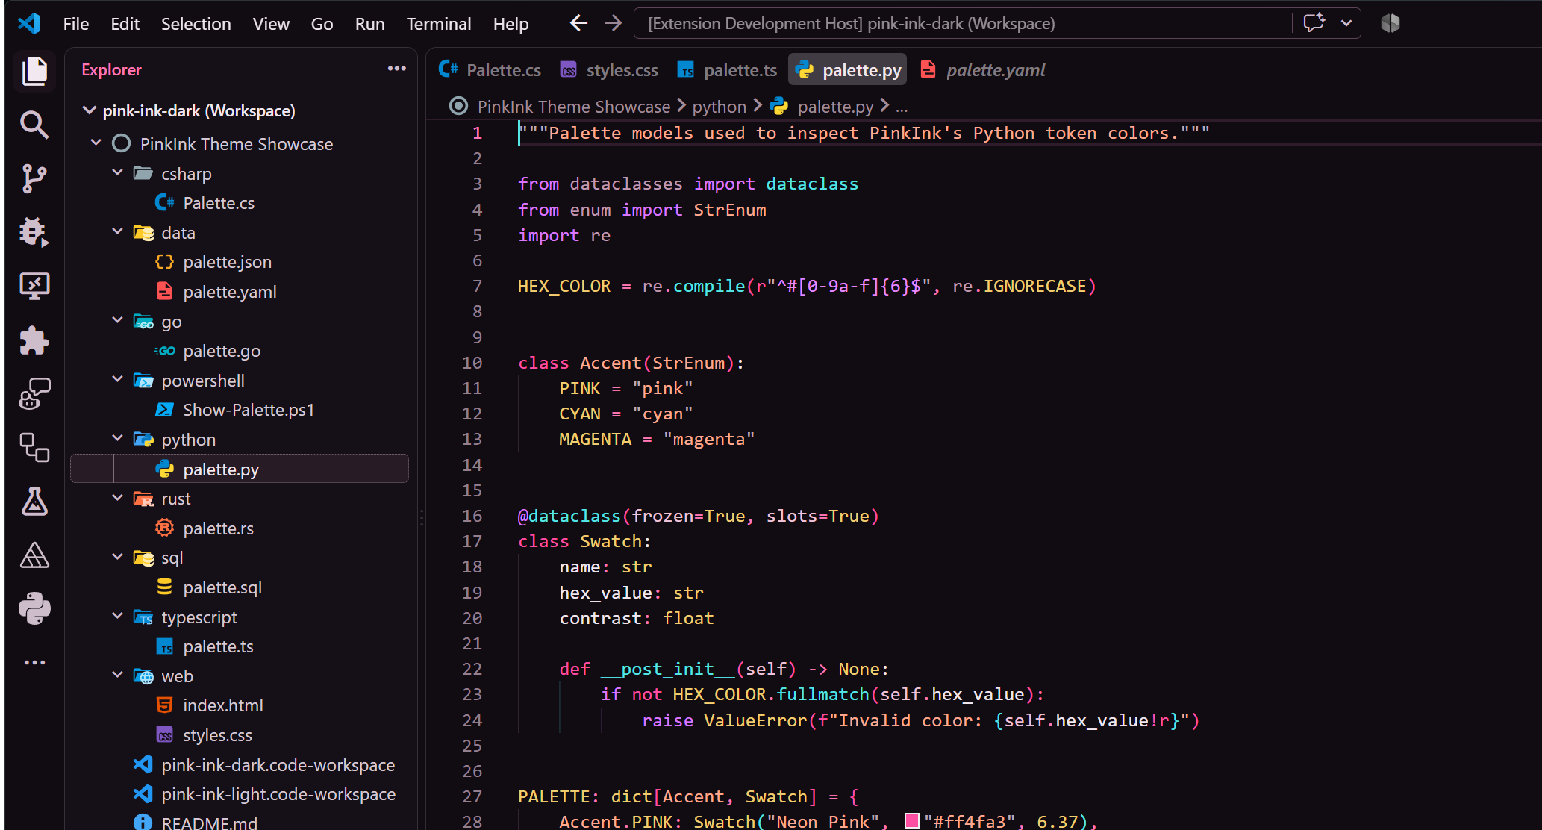Open palette.json in the file tree
Image resolution: width=1542 pixels, height=830 pixels.
(x=240, y=262)
